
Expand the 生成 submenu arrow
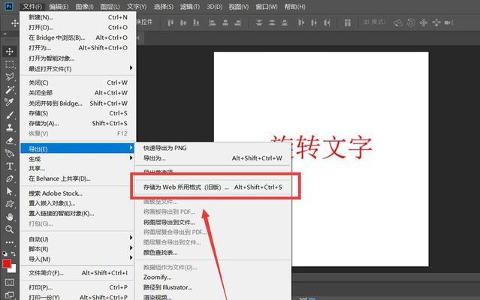point(131,158)
